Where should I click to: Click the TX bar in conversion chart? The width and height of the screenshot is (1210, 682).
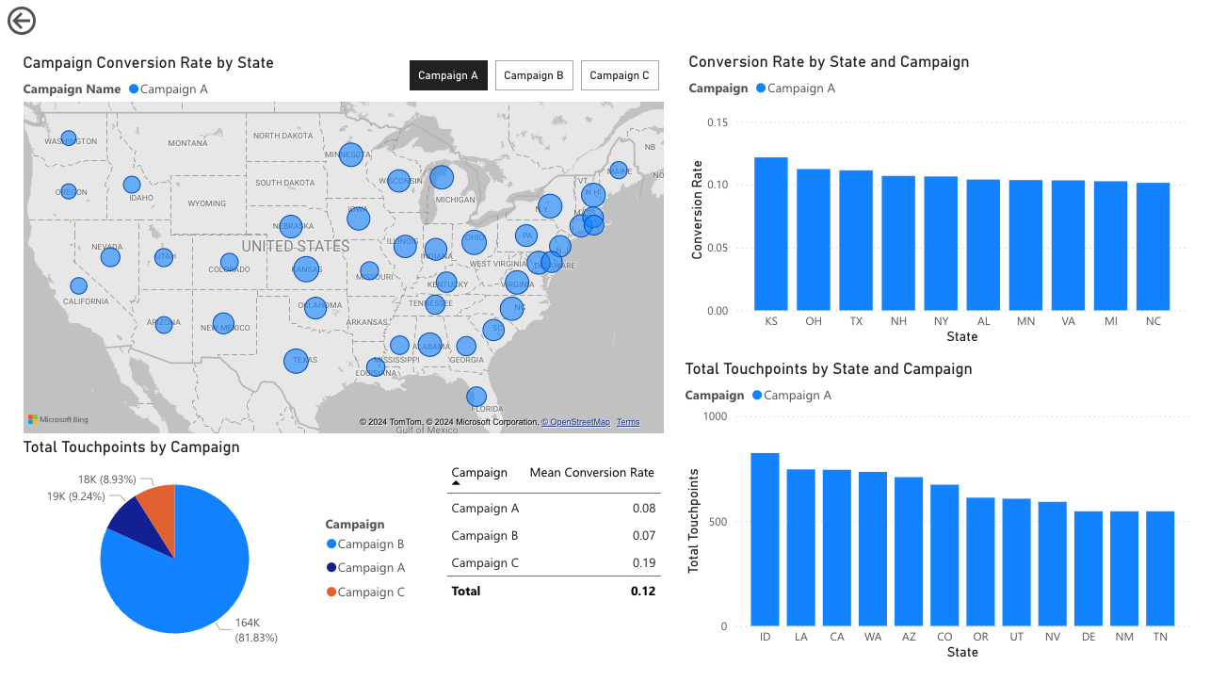pyautogui.click(x=856, y=240)
